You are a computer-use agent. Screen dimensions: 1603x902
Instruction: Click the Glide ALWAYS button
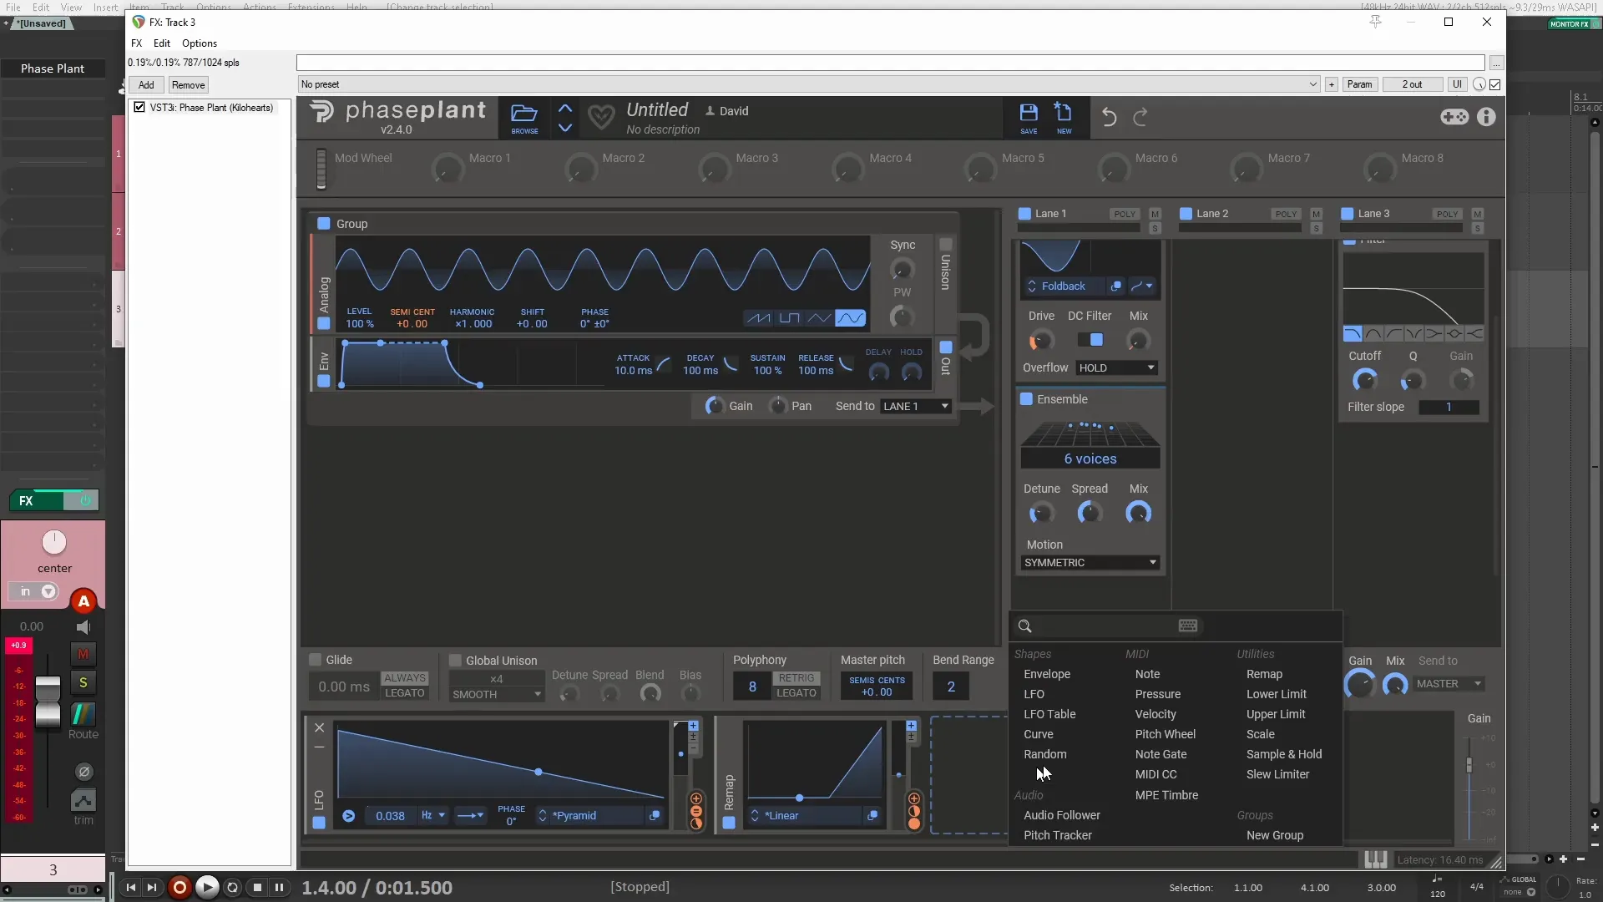tap(405, 678)
